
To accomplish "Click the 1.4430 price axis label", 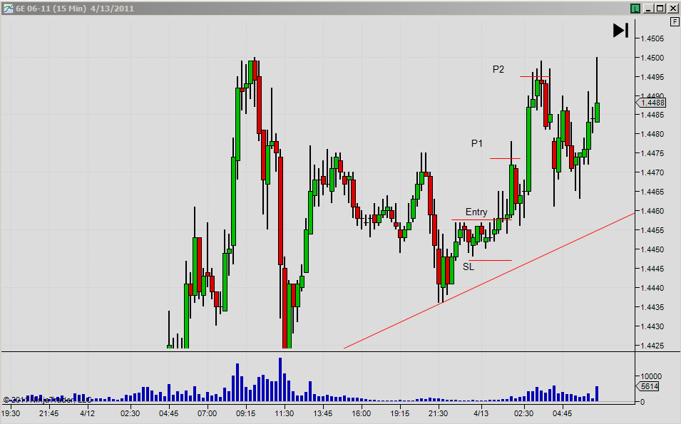I will click(652, 326).
